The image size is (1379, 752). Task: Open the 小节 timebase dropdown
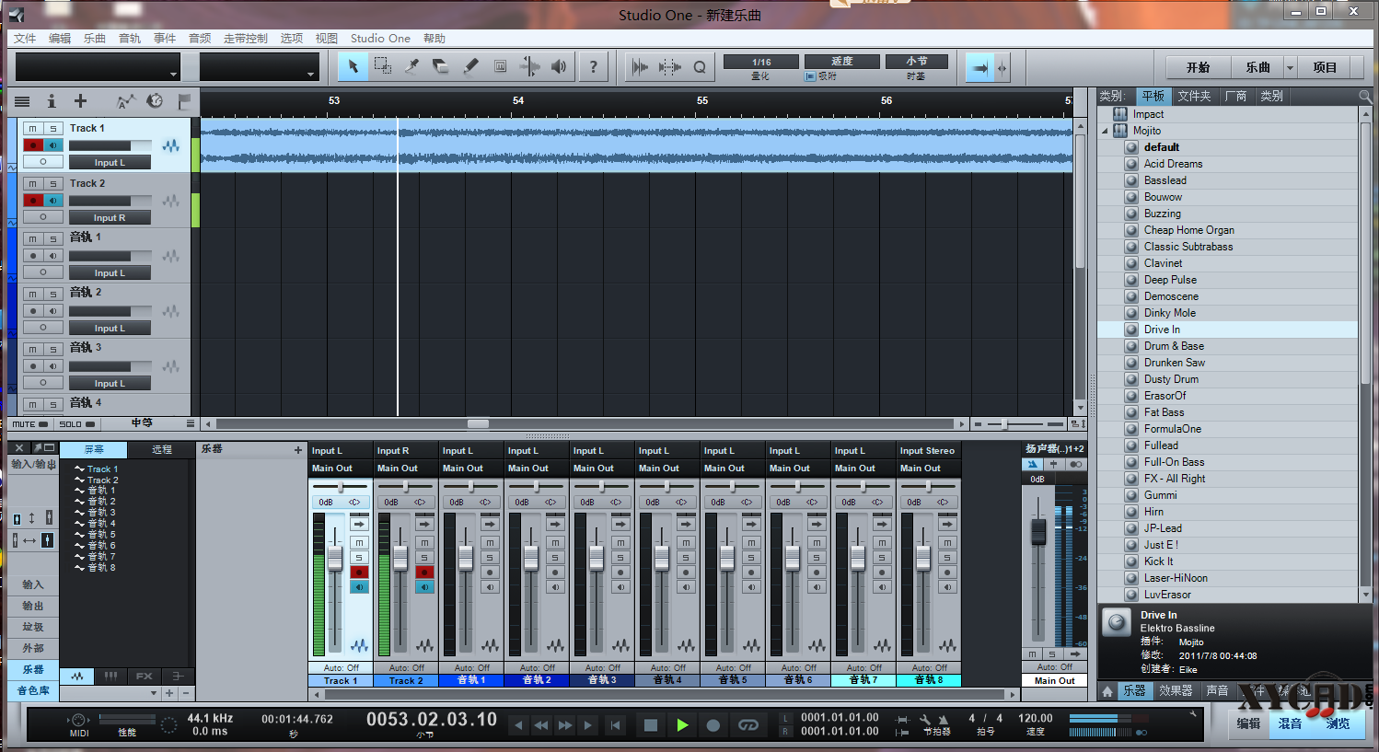[x=916, y=62]
